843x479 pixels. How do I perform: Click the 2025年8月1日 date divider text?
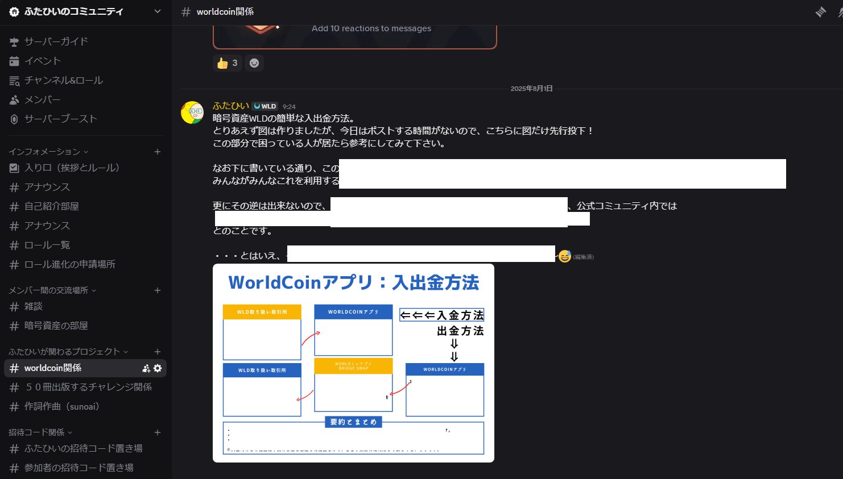(531, 89)
